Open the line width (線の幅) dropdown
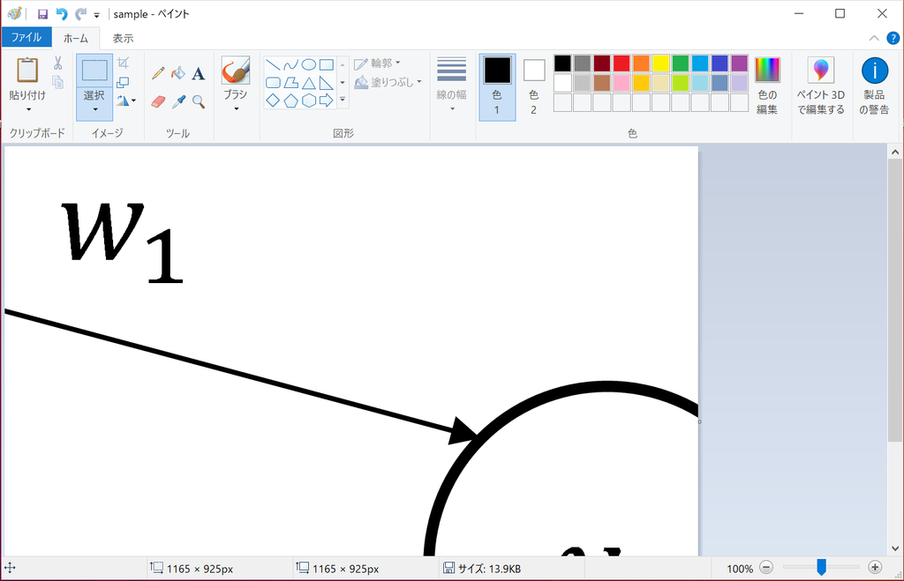This screenshot has height=581, width=904. tap(451, 86)
